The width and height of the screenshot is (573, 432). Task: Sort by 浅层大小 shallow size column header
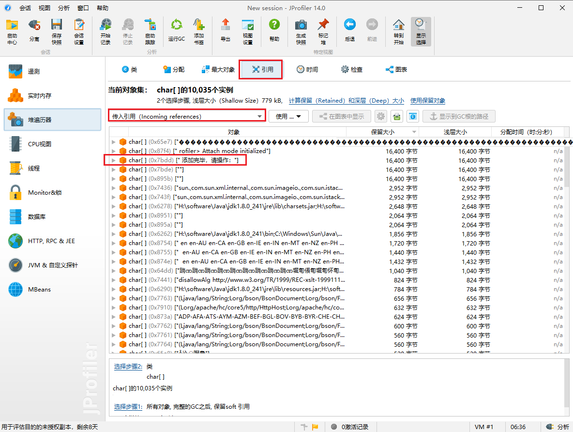pyautogui.click(x=455, y=132)
